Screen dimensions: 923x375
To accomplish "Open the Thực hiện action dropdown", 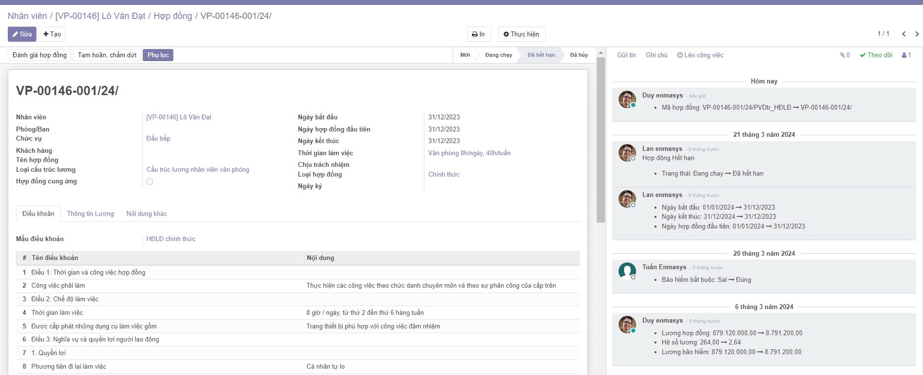I will pos(521,34).
